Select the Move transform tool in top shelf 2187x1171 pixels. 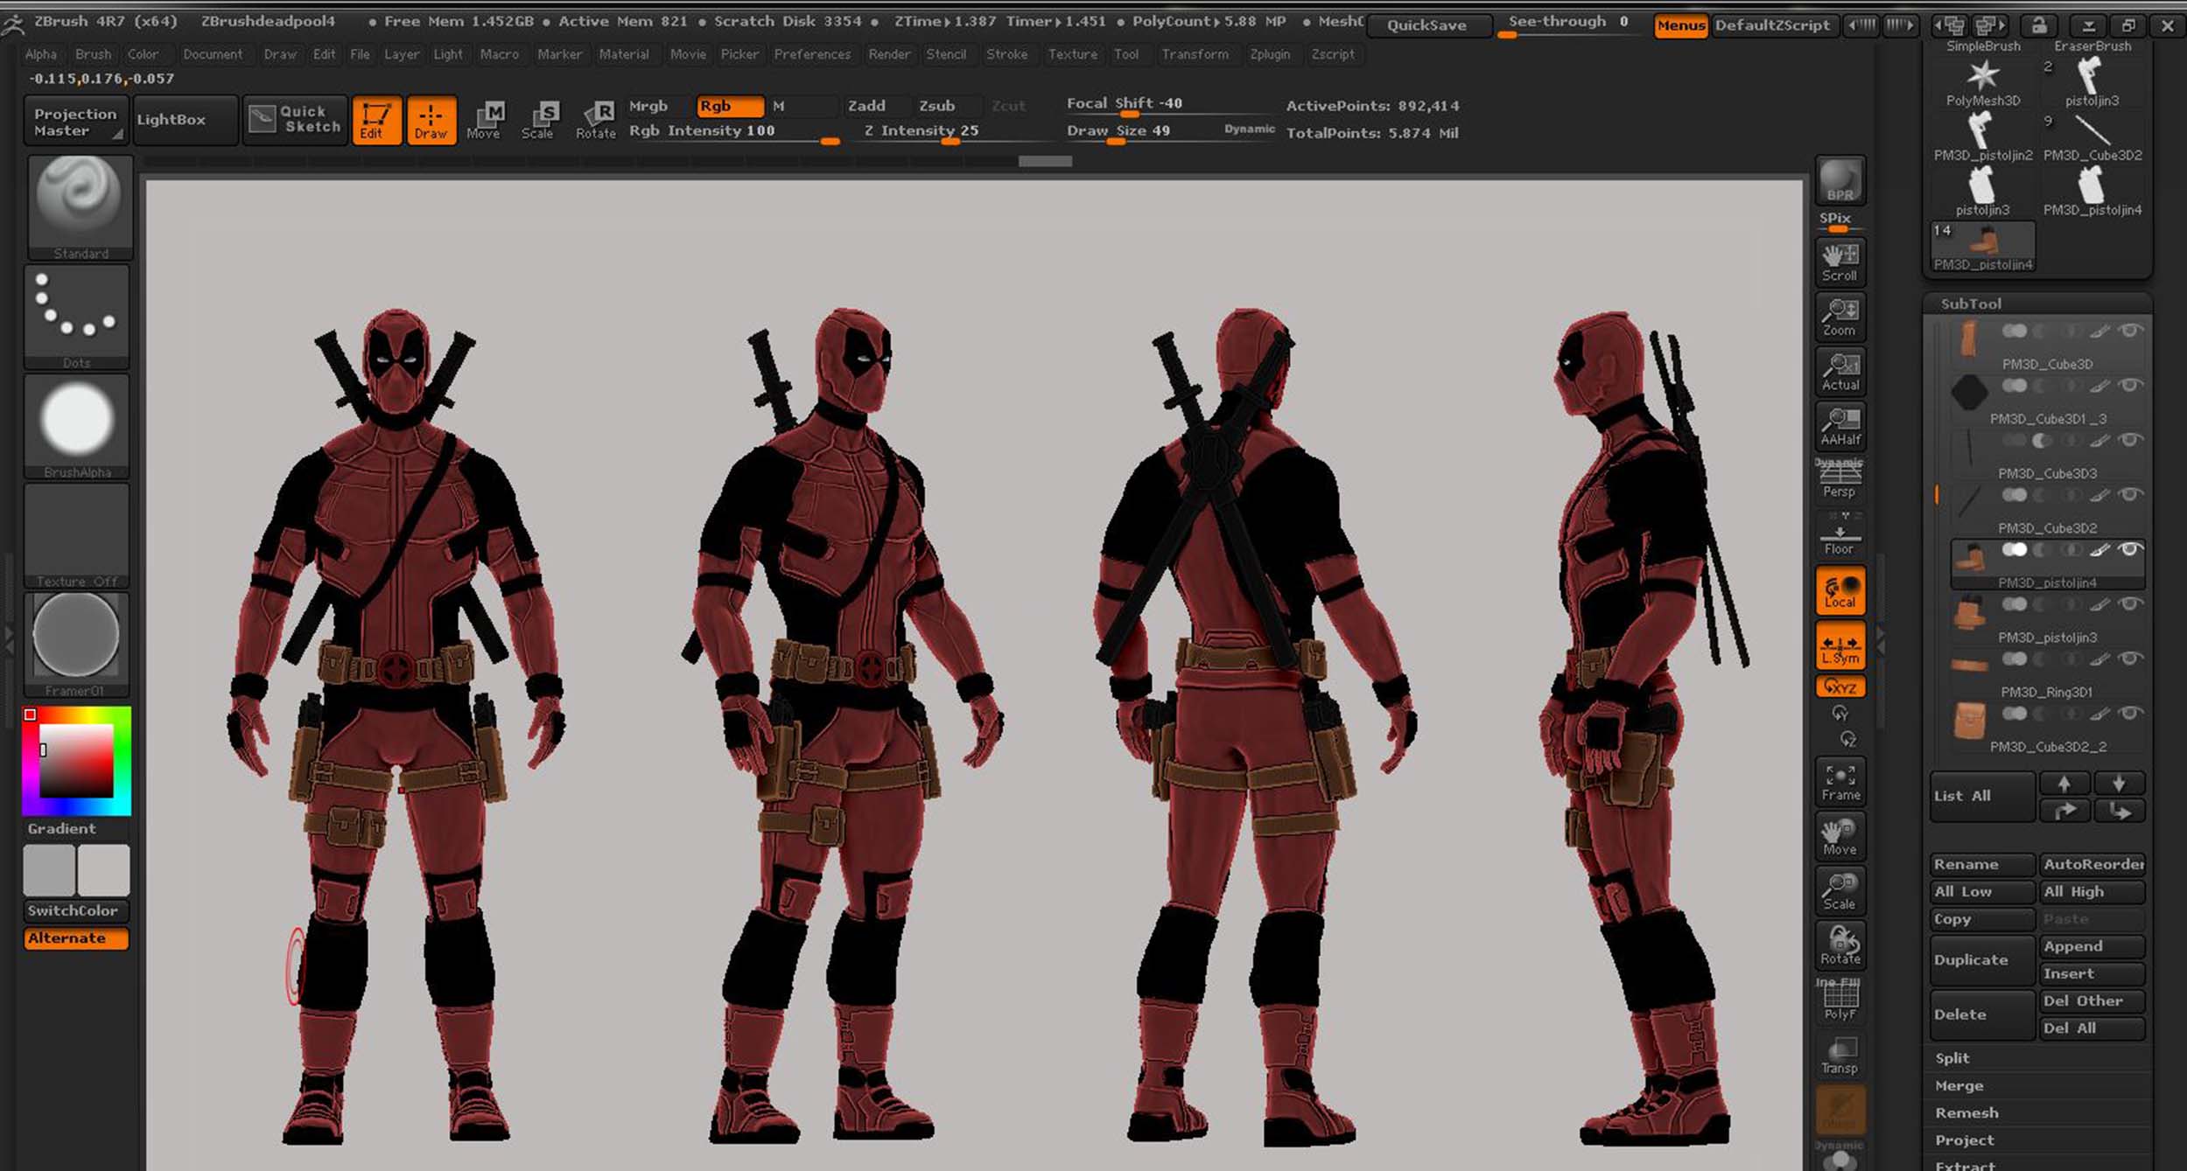(x=485, y=120)
